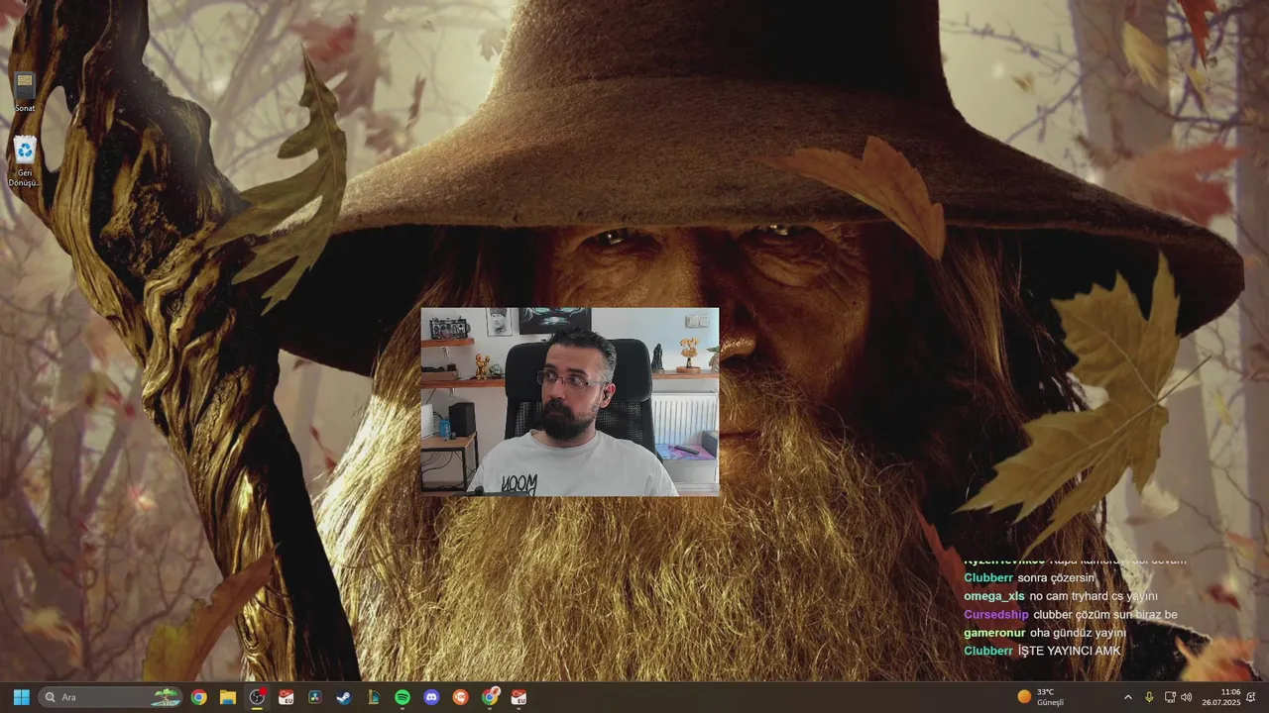Image resolution: width=1269 pixels, height=713 pixels.
Task: Click the microphone tray icon
Action: tap(1149, 697)
